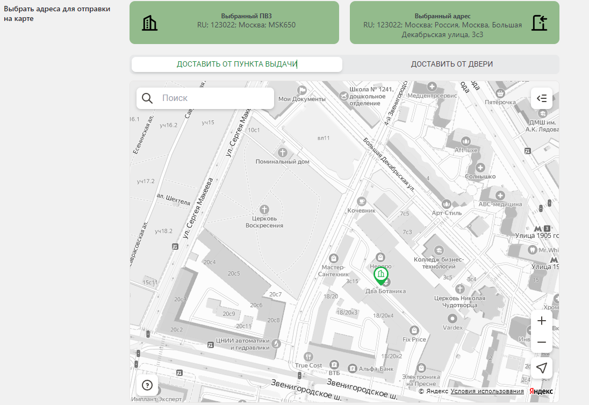
Task: Locate my position on the map
Action: [x=541, y=368]
